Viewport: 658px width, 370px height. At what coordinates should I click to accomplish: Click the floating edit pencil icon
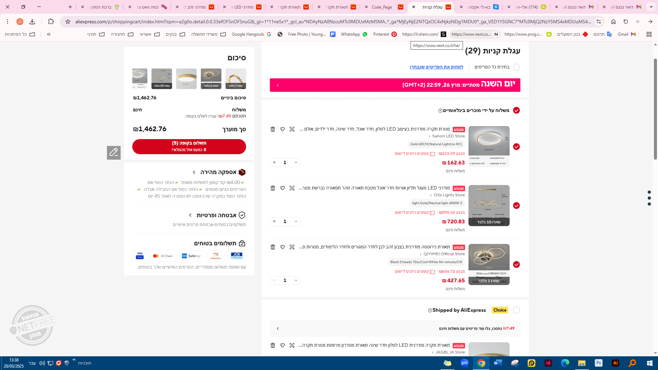(x=114, y=152)
